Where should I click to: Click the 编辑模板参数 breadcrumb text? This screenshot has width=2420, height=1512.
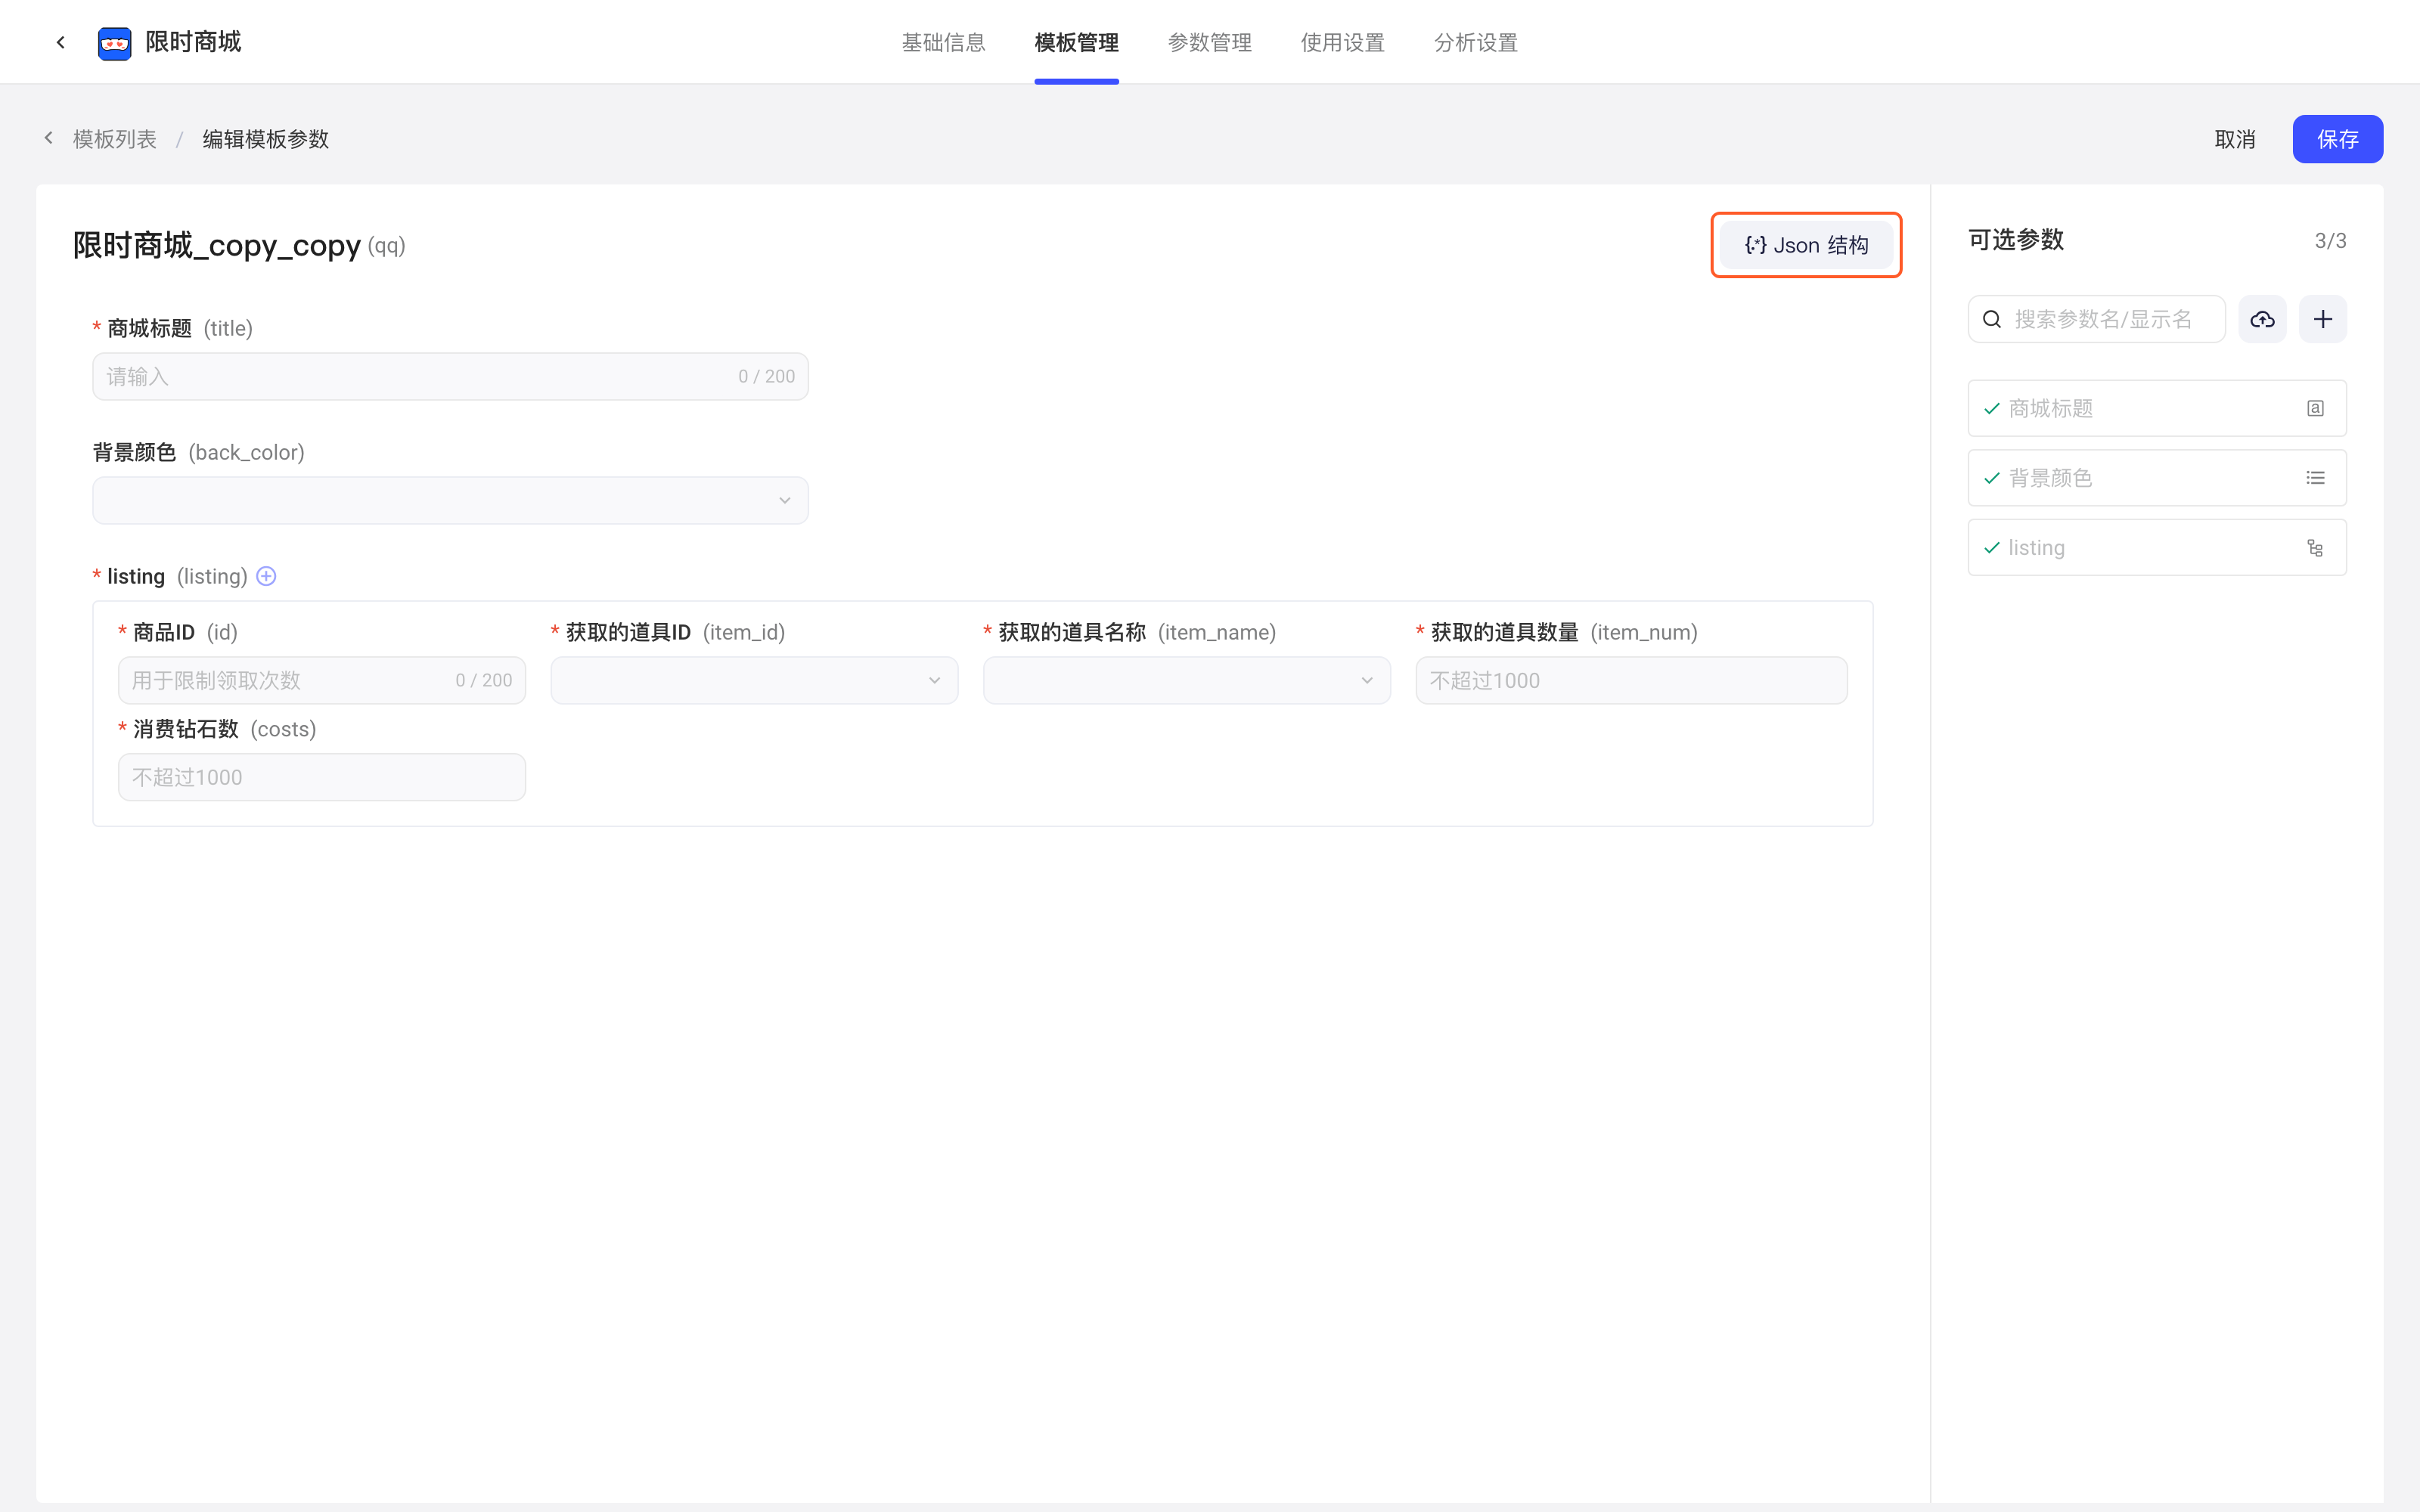click(x=265, y=139)
